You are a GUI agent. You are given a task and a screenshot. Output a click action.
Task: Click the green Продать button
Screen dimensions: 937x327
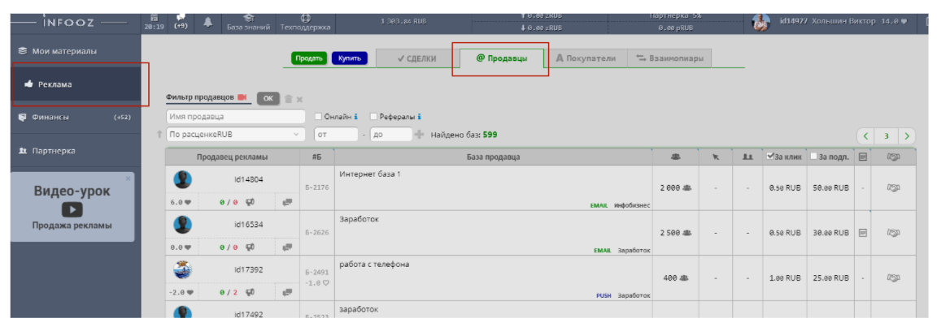tap(309, 58)
